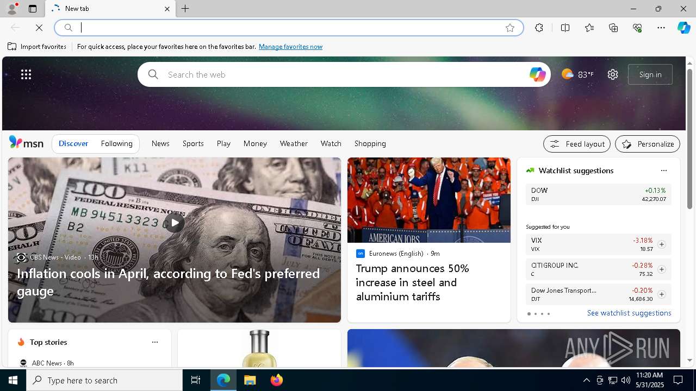Open the volume speaker icon
The image size is (696, 391).
pyautogui.click(x=625, y=380)
